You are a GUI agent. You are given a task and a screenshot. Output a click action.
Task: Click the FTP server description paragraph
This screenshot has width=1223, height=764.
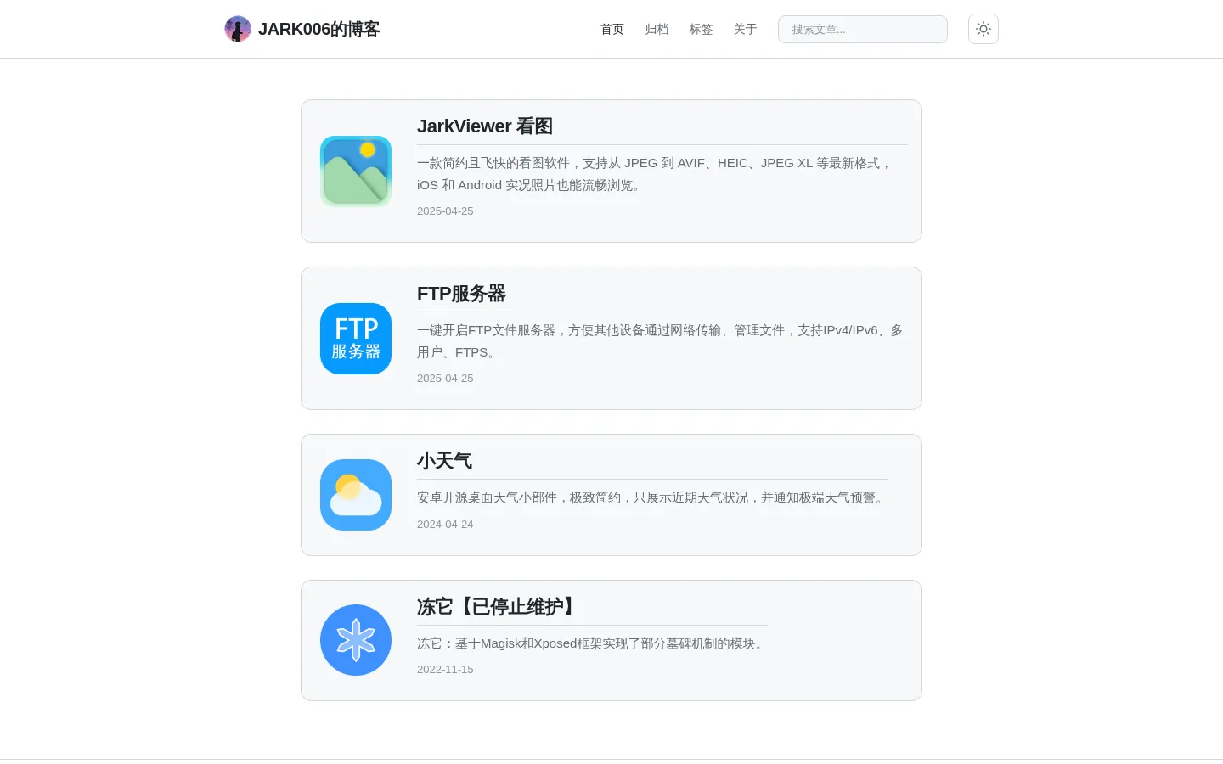click(660, 341)
